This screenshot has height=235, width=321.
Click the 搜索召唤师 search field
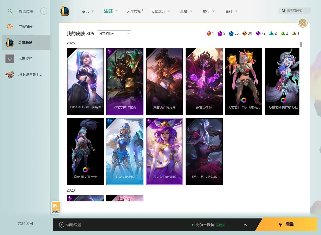(x=296, y=11)
